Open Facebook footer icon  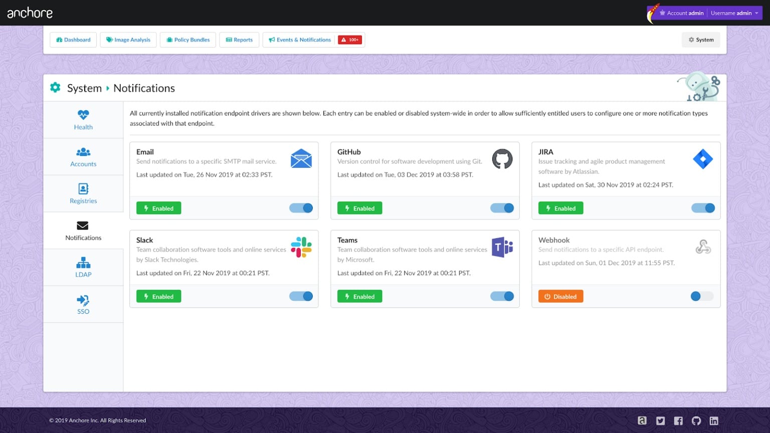(x=678, y=421)
